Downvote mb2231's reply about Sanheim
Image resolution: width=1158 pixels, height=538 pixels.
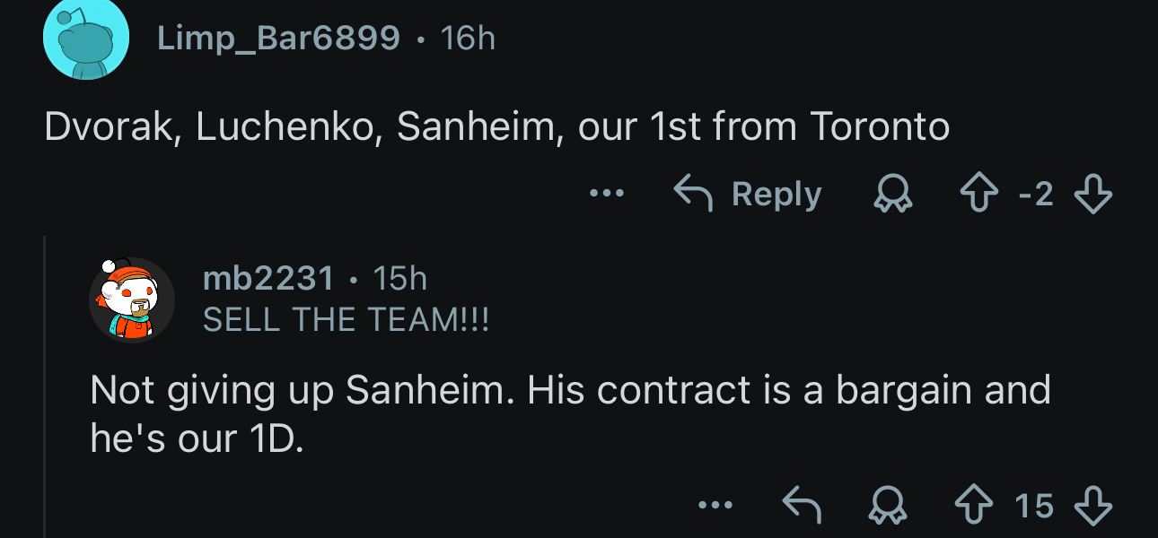(x=1092, y=506)
